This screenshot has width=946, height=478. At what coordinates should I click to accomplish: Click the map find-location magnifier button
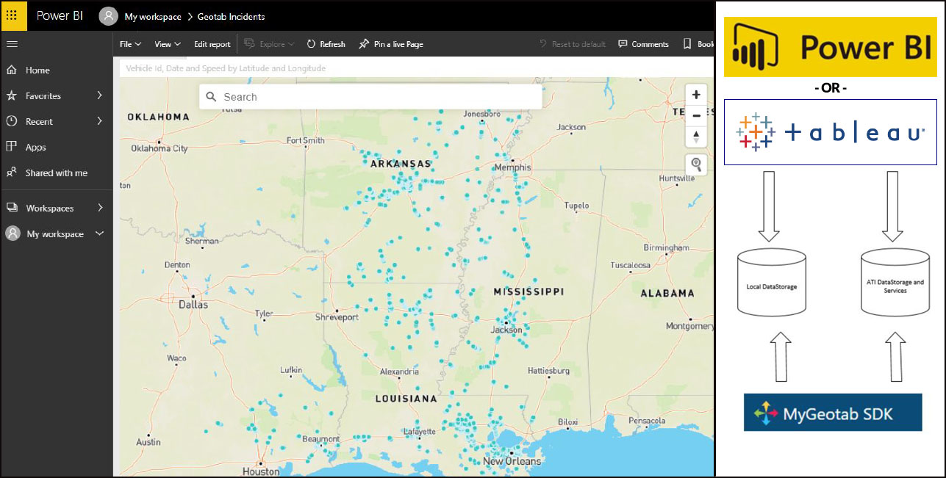[x=697, y=165]
